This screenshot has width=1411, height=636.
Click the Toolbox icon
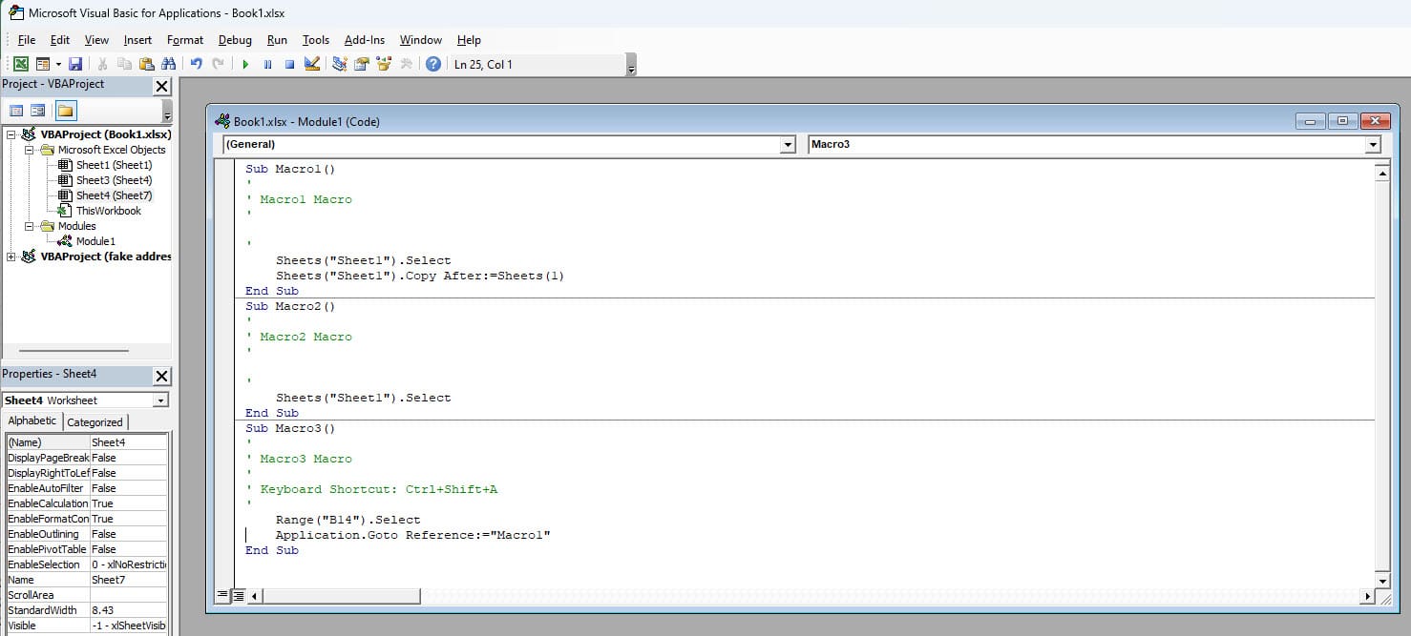pyautogui.click(x=406, y=64)
